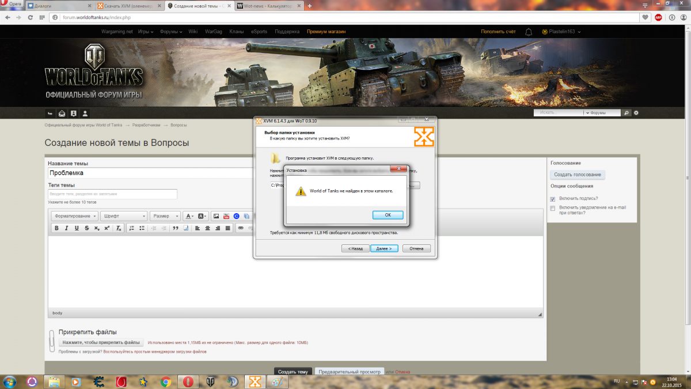The image size is (691, 389).
Task: Click the Предварительный просмотр button
Action: pos(350,372)
